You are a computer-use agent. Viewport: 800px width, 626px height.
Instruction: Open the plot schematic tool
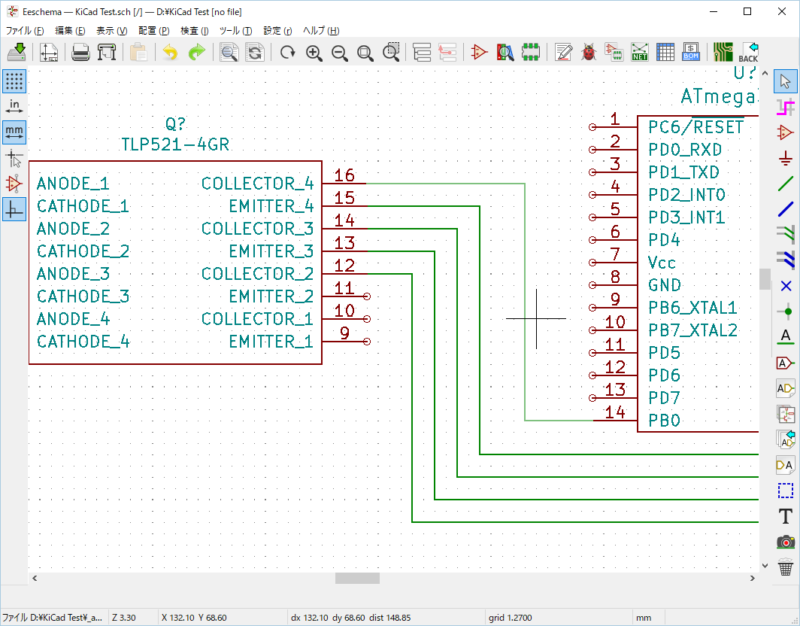(107, 52)
